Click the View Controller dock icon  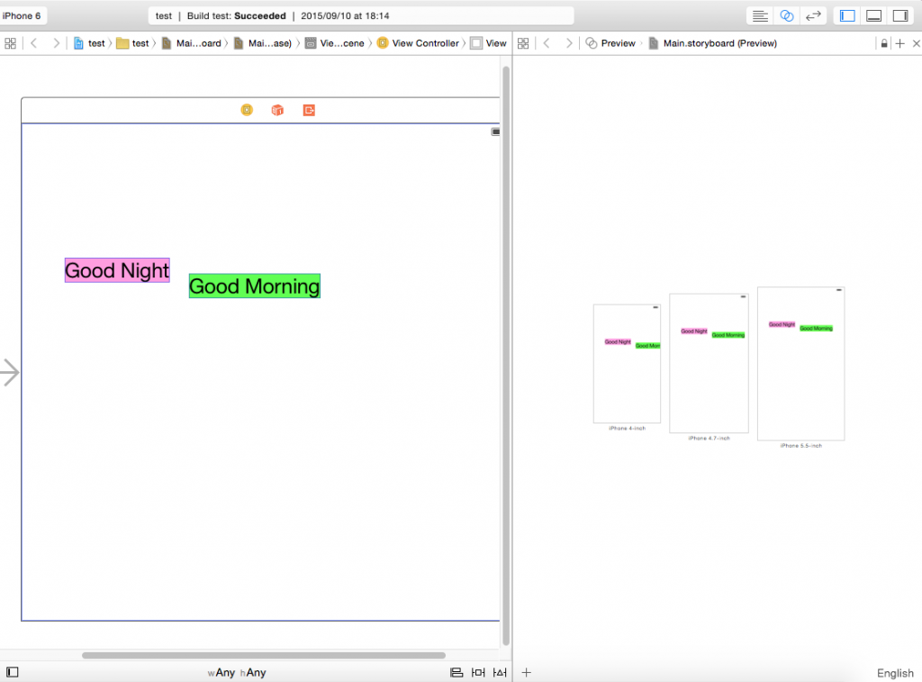(x=247, y=110)
